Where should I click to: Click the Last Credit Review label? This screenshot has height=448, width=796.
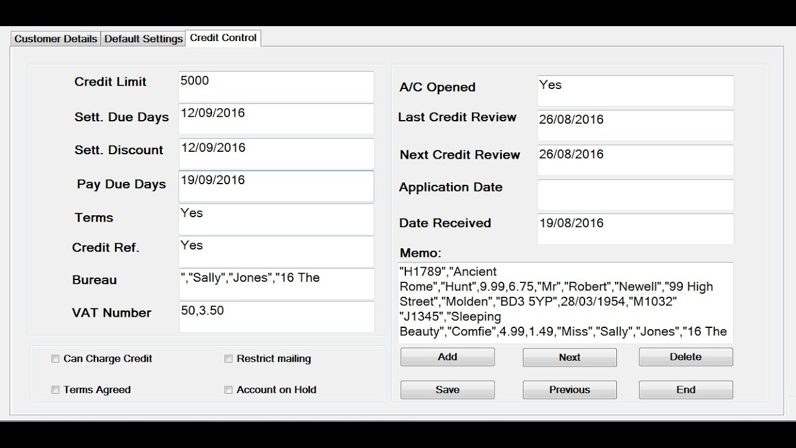tap(457, 117)
